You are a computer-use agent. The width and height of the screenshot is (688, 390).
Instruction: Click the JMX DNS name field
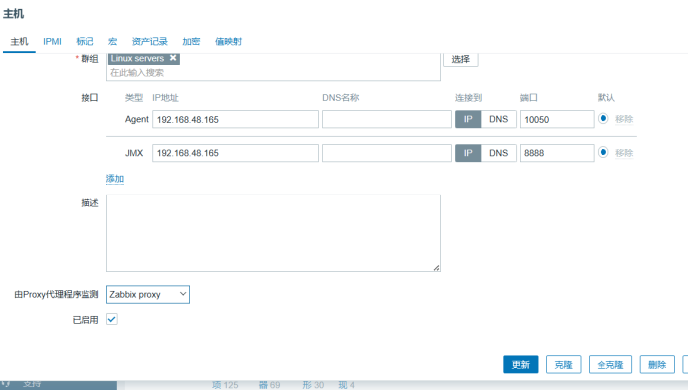click(387, 153)
